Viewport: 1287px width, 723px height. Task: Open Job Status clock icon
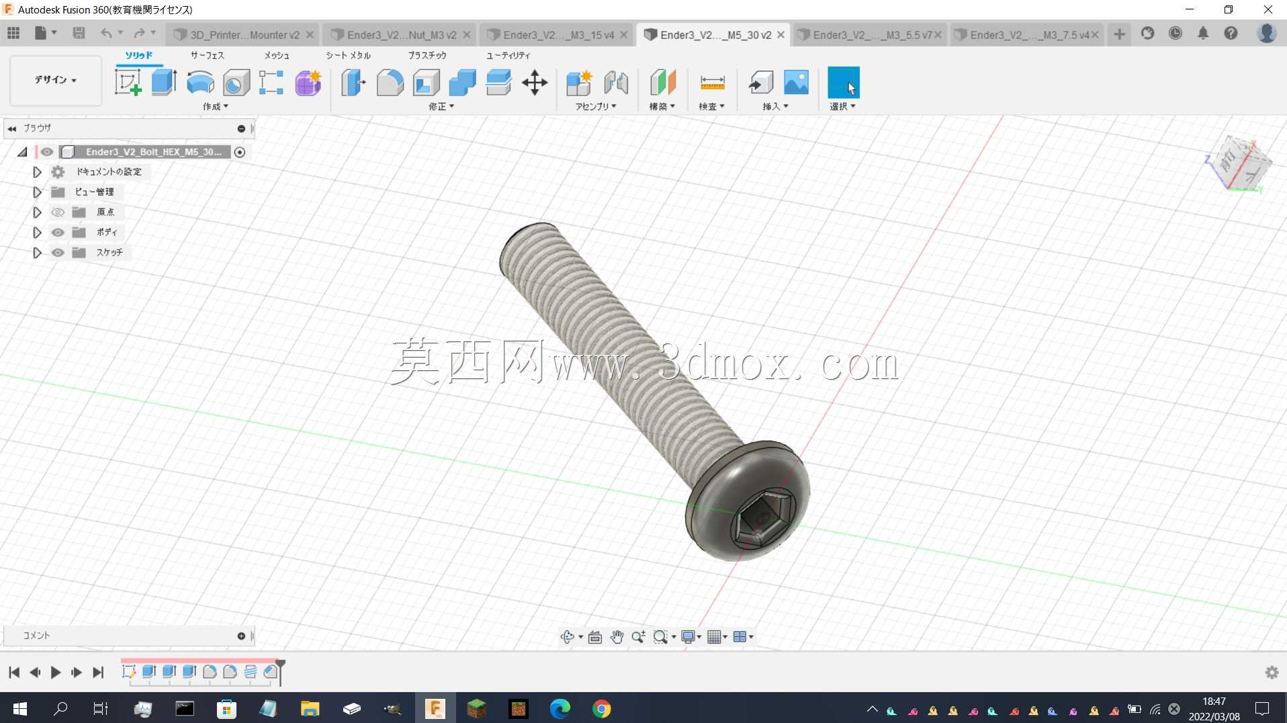tap(1175, 33)
